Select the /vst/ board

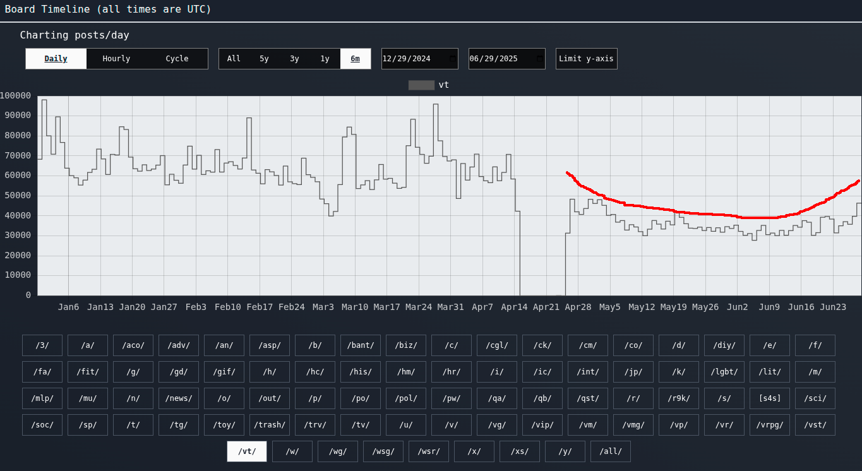815,425
